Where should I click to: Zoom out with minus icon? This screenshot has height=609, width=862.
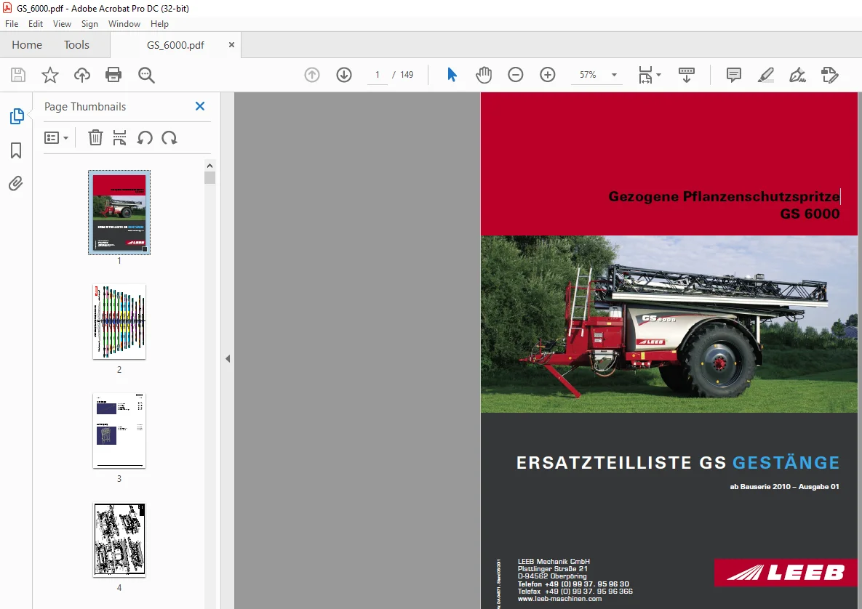click(516, 75)
